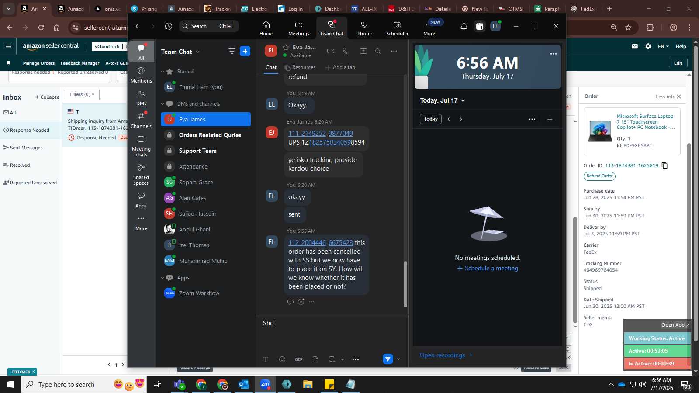The width and height of the screenshot is (699, 393).
Task: Search within the Eva James chat
Action: pos(378,51)
